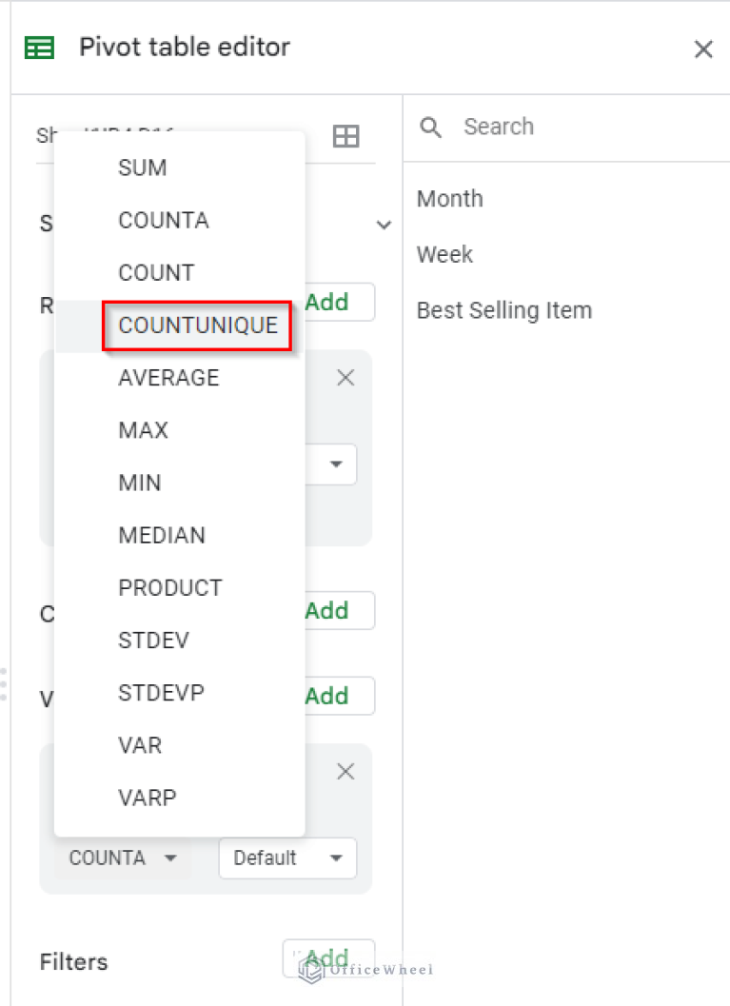Remove the Rows field via its X icon
This screenshot has width=730, height=1006.
coord(345,378)
